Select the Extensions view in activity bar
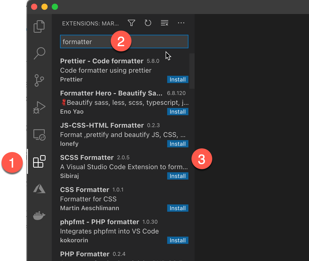Screen dimensions: 309x261 [39, 162]
